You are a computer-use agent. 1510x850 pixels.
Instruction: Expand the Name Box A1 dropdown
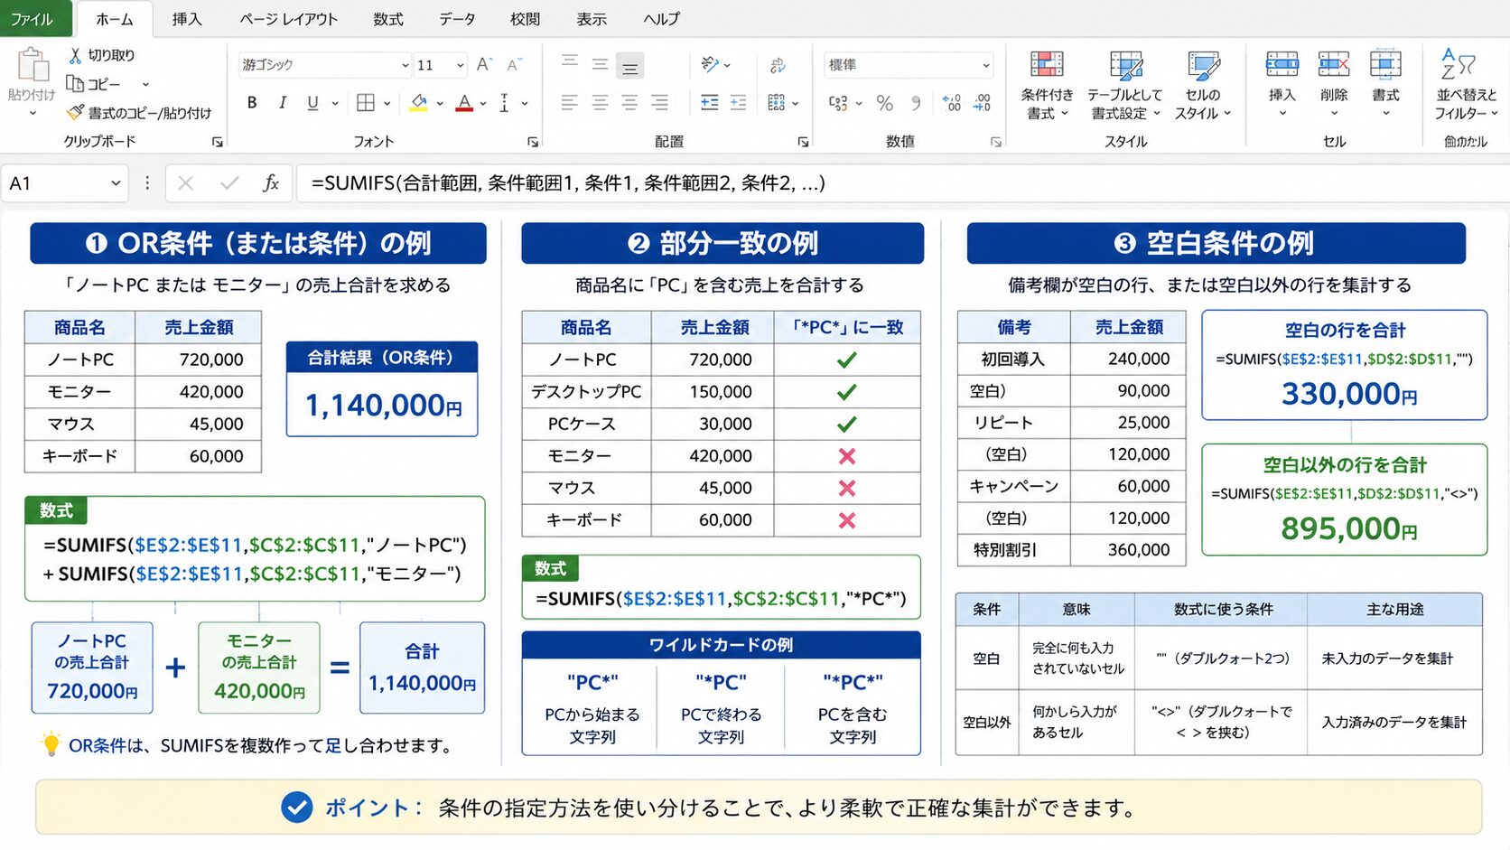coord(116,183)
